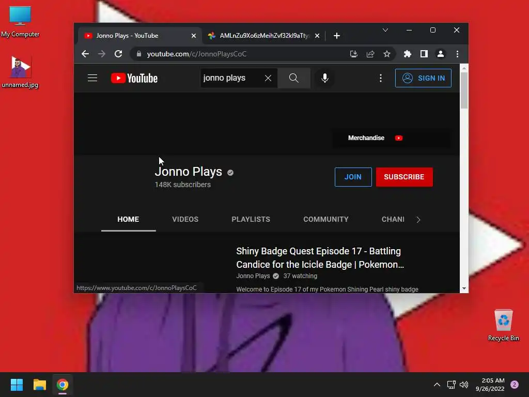Click the 148K subscribers text
The width and height of the screenshot is (529, 397).
click(x=182, y=185)
